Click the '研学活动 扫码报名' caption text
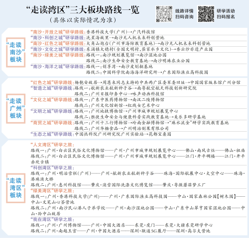This screenshot has width=249, height=238. (x=226, y=14)
